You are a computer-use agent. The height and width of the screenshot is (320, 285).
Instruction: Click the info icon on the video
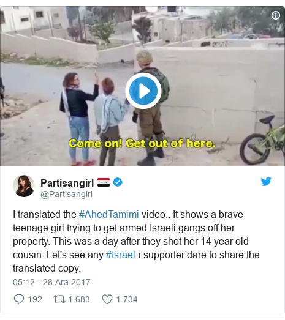tap(276, 15)
